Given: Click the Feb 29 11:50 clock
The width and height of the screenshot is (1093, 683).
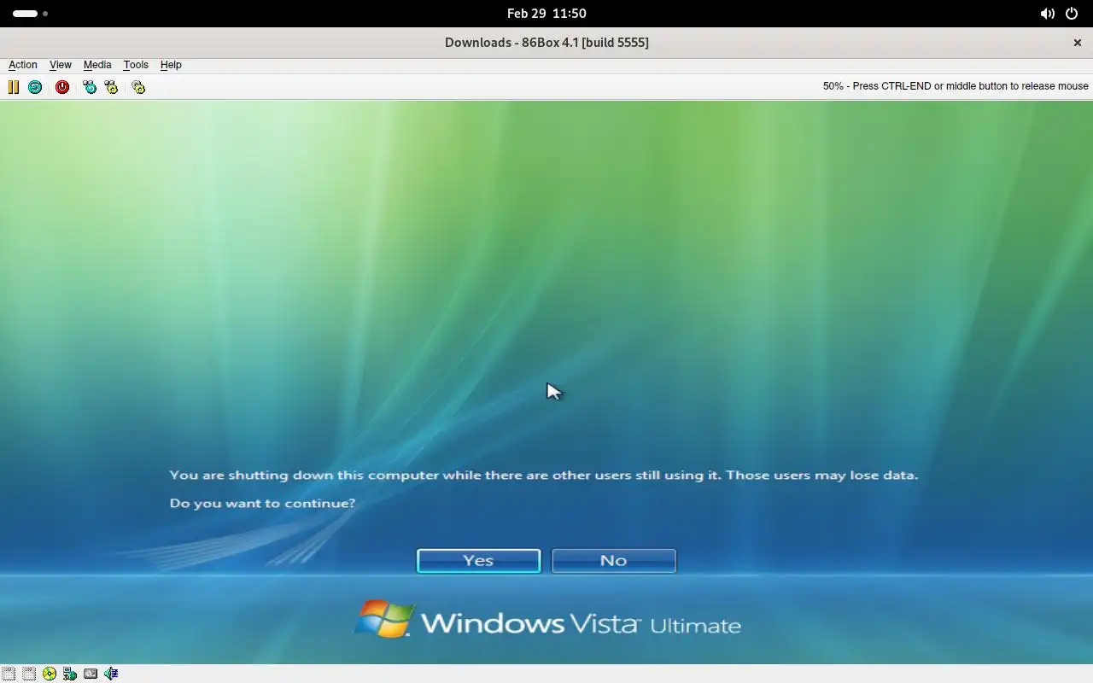Looking at the screenshot, I should [x=546, y=14].
